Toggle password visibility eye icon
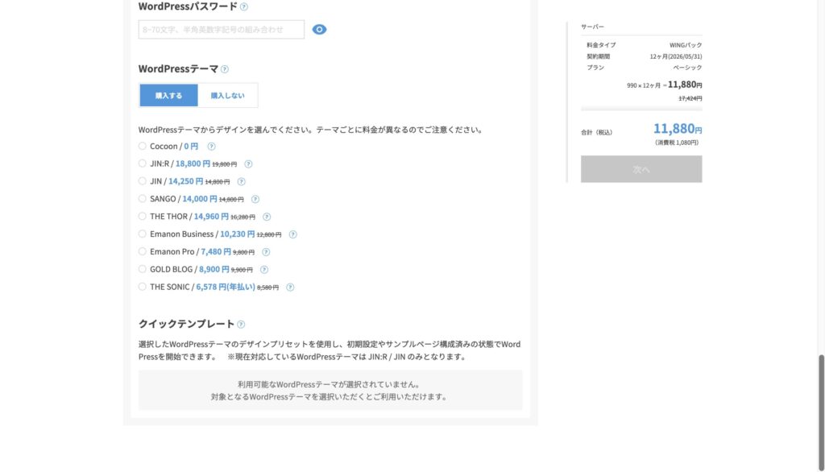This screenshot has width=825, height=472. point(319,30)
